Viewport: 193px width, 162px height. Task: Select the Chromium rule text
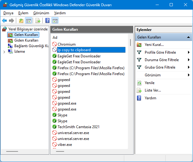(67, 44)
